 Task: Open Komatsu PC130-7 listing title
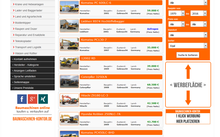click(94, 40)
